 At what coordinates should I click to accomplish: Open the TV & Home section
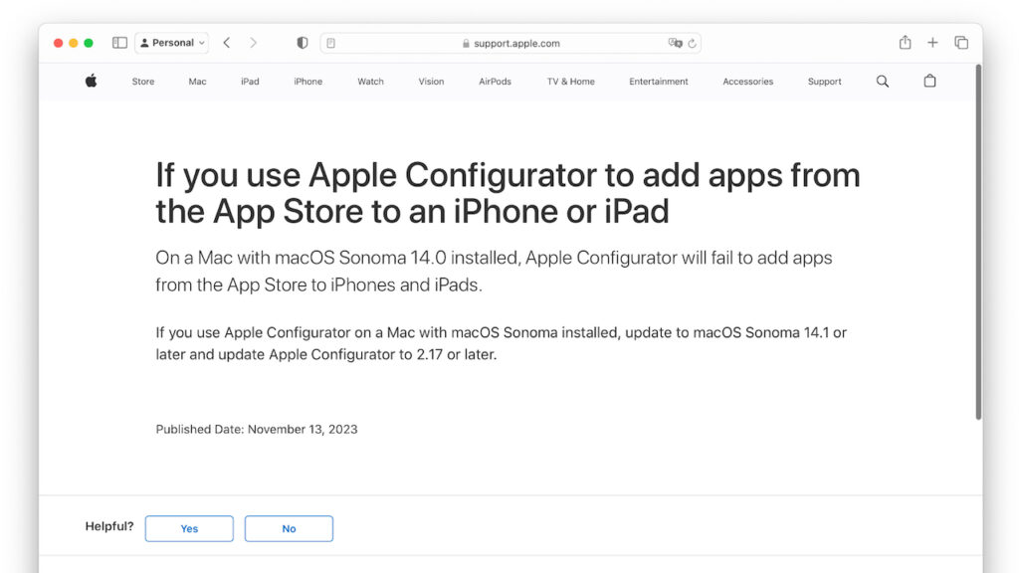click(x=569, y=82)
